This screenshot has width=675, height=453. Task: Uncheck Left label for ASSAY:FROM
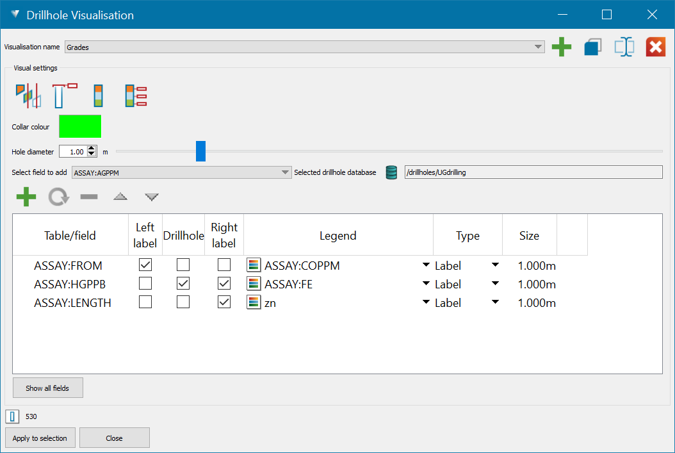[x=145, y=265]
